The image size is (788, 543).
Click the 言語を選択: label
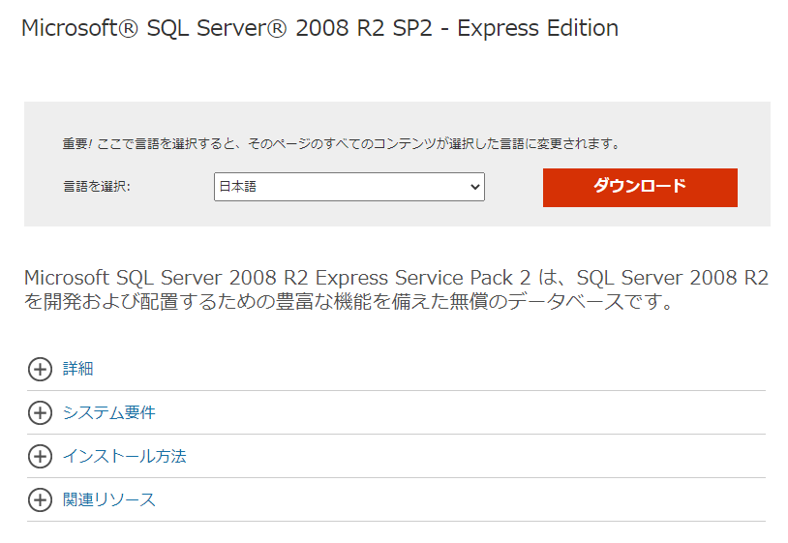pyautogui.click(x=97, y=187)
